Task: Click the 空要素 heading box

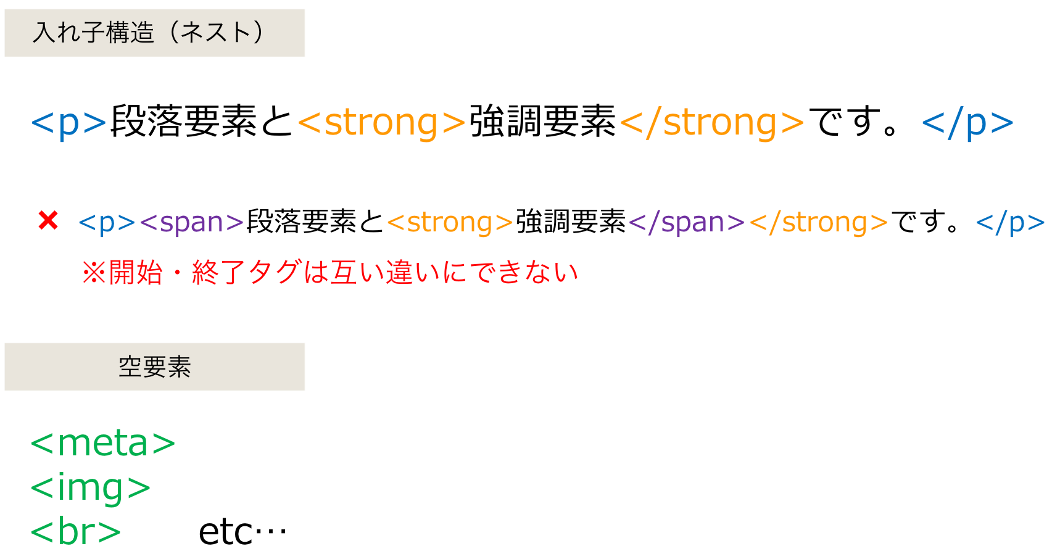Action: (x=154, y=366)
